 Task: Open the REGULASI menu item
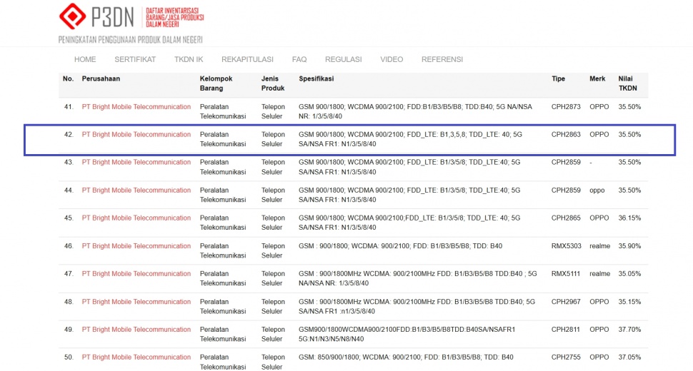tap(344, 59)
